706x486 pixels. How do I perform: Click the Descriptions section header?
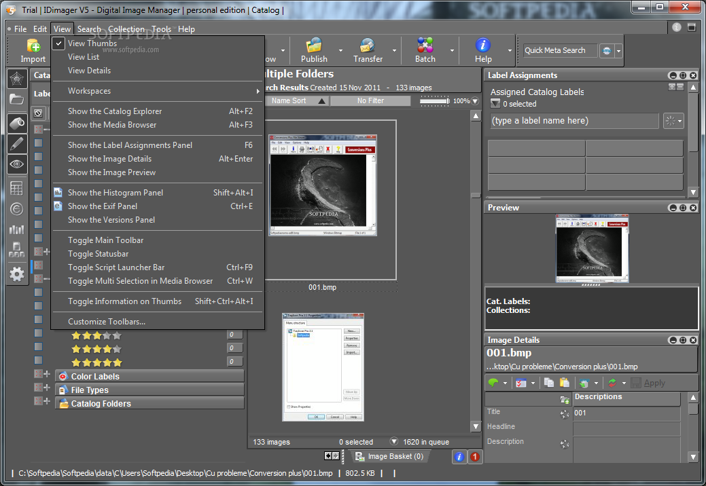[x=626, y=398]
